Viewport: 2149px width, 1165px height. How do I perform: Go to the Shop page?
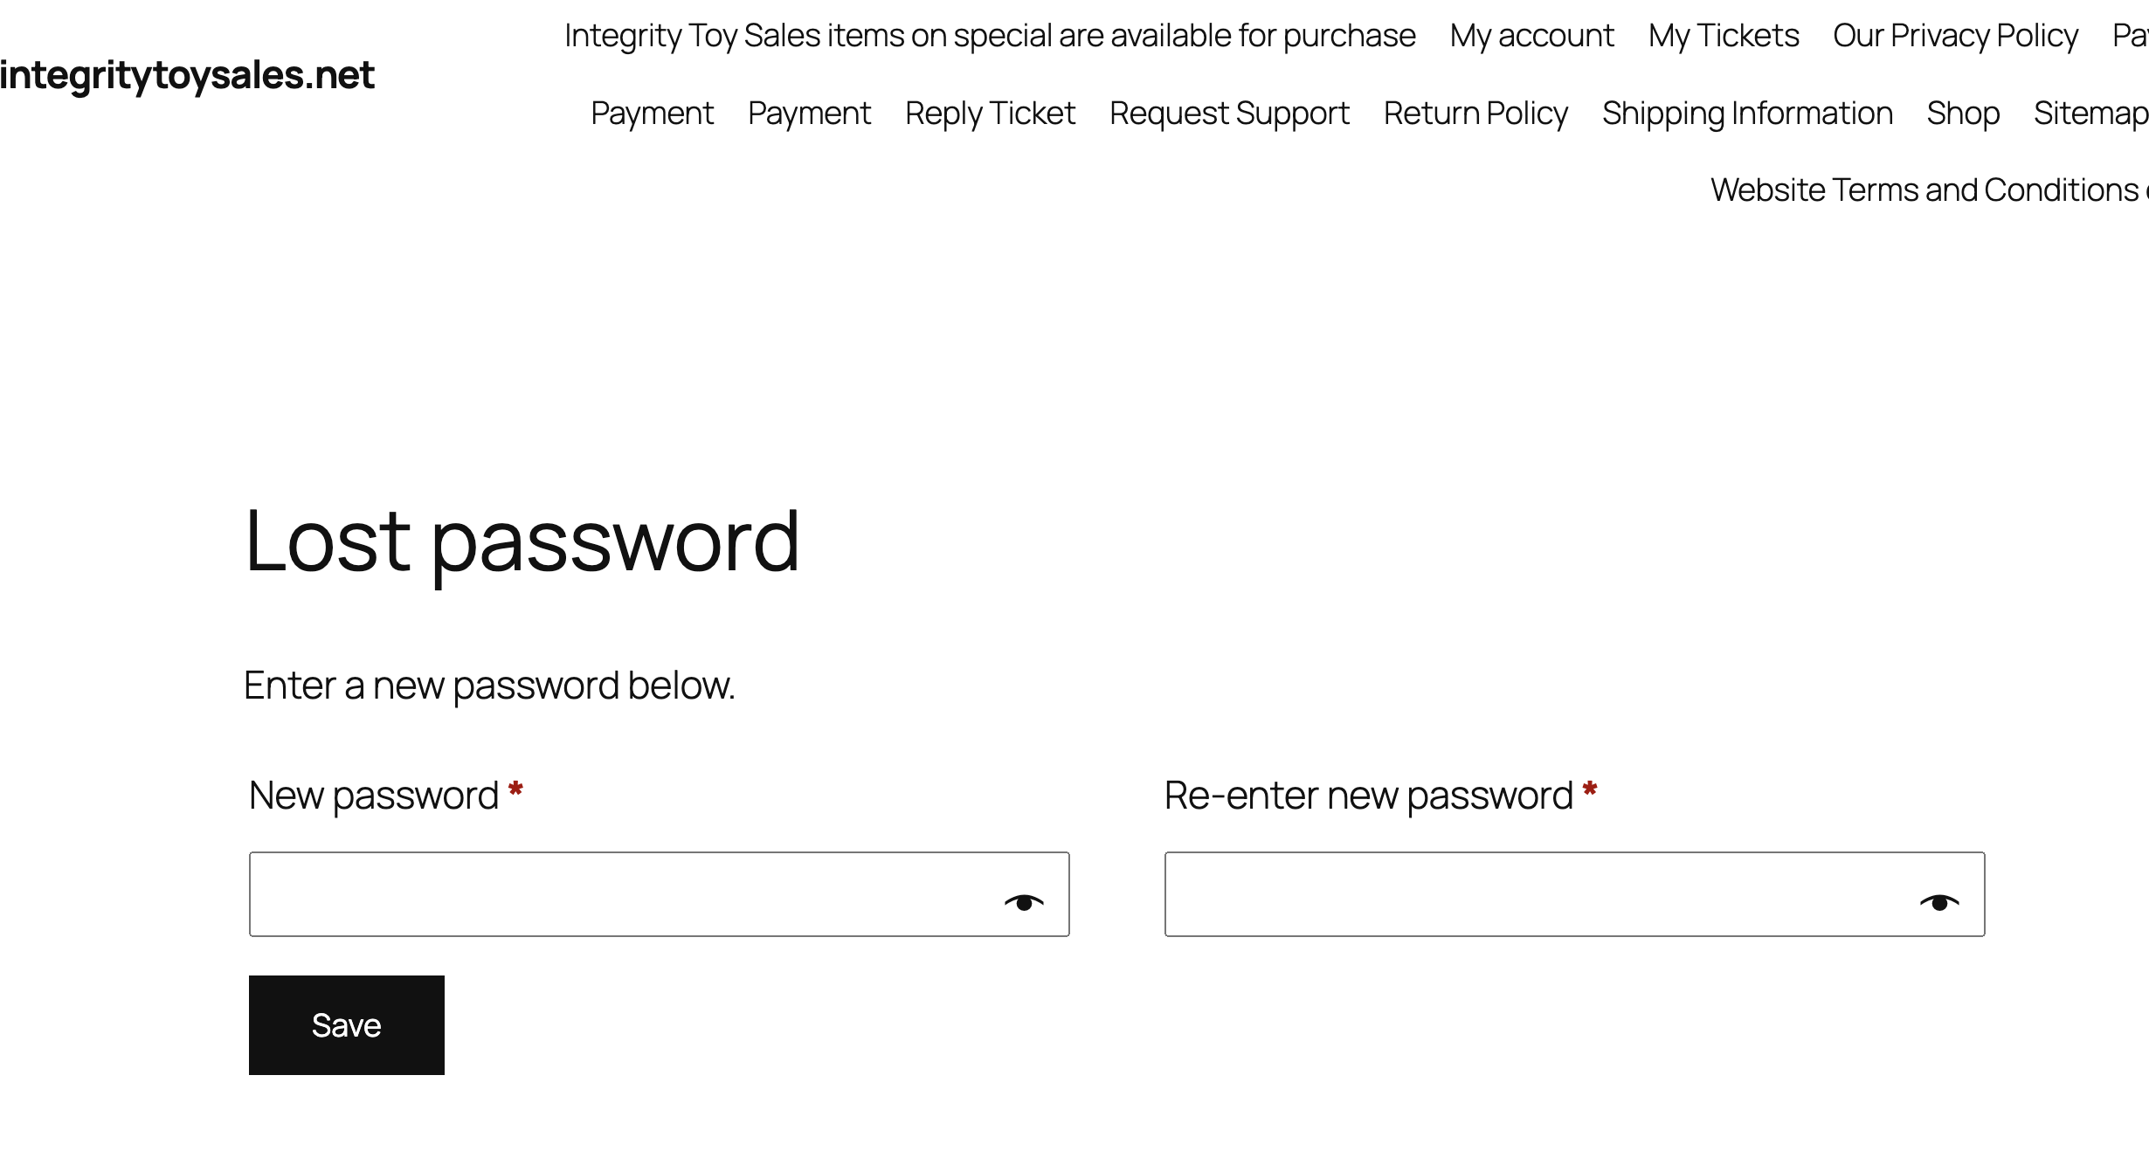1963,114
